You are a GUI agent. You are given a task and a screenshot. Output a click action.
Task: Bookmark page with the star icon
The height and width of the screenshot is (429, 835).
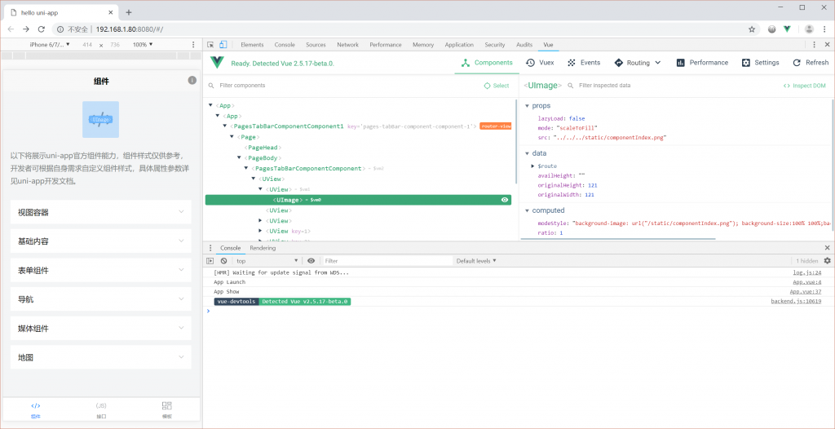pyautogui.click(x=752, y=29)
